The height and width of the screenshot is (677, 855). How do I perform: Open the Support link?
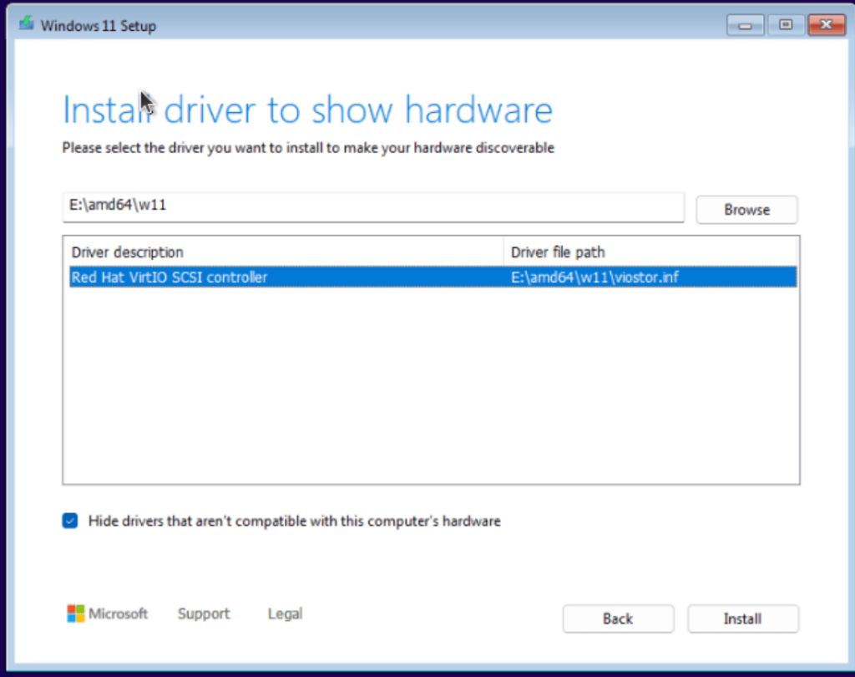[x=204, y=613]
